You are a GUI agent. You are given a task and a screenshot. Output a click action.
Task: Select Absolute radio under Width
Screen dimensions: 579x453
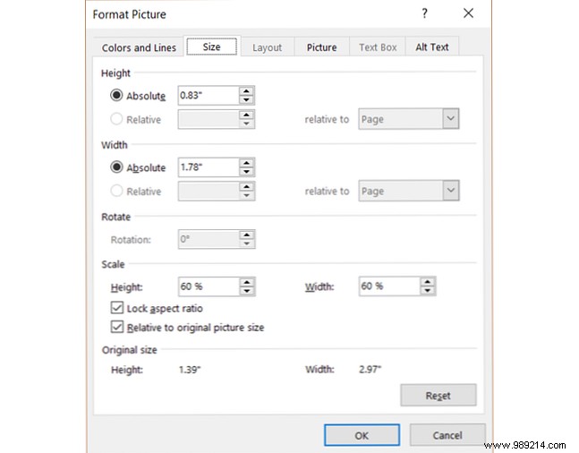(x=116, y=167)
